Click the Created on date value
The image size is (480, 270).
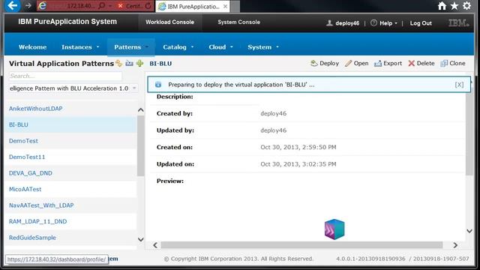pyautogui.click(x=298, y=147)
